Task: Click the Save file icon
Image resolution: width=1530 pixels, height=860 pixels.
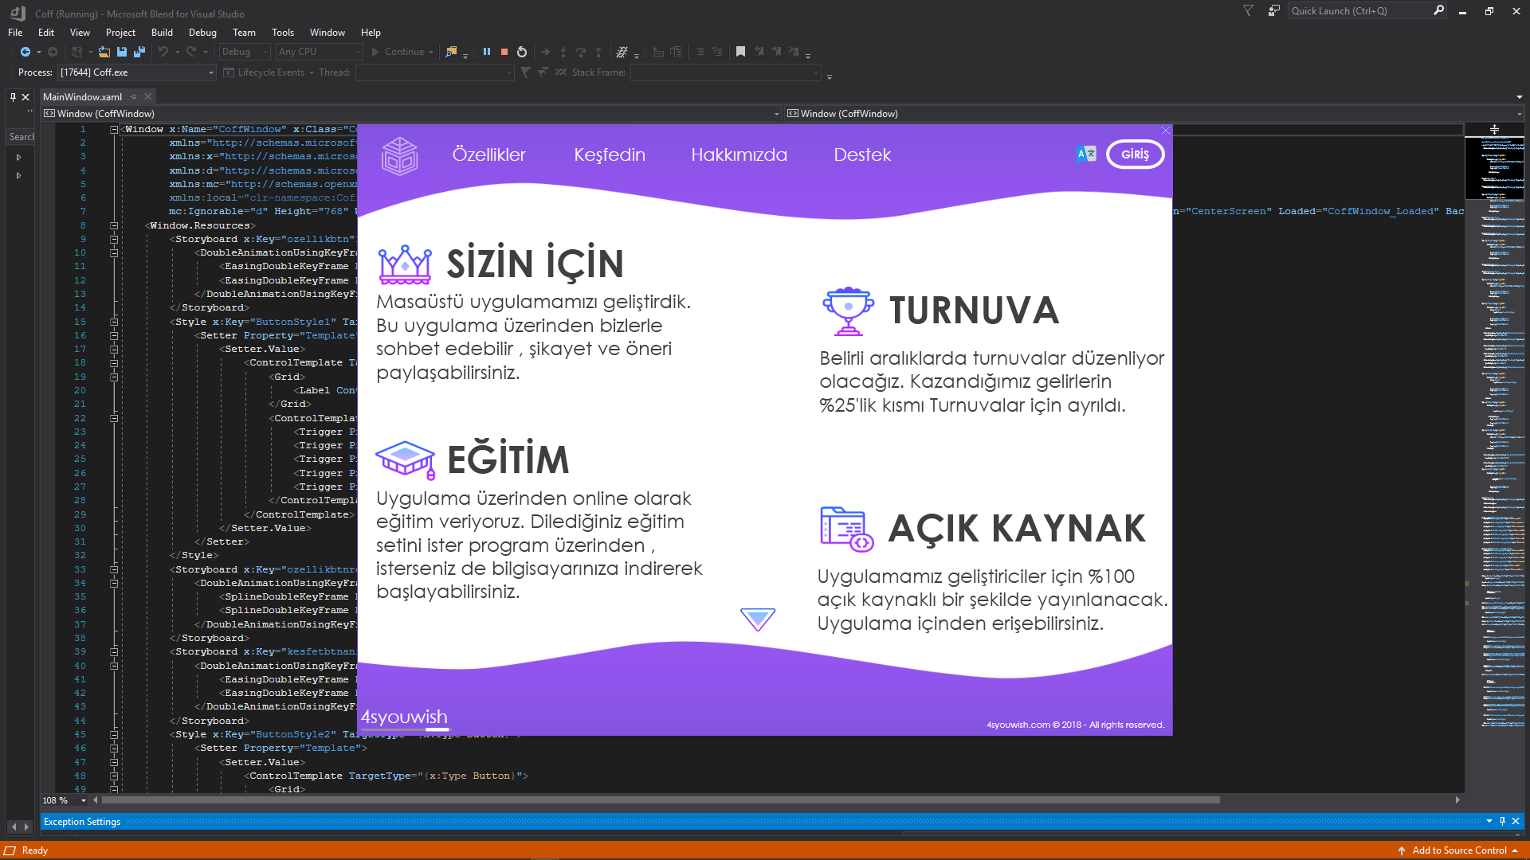Action: click(122, 52)
